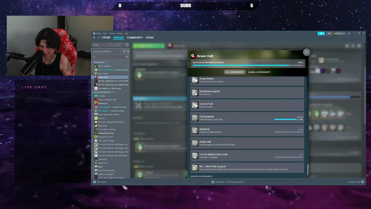The image size is (371, 209).
Task: Click the Gardener progress bar
Action: coord(288,132)
